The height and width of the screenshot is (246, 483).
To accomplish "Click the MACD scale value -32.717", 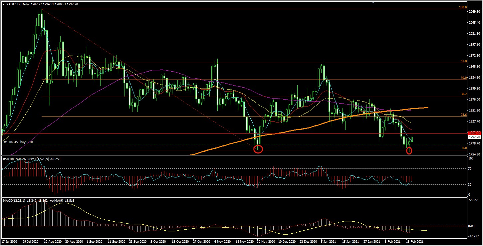I will pos(473,236).
